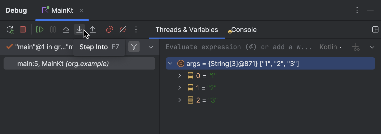Open the View Breakpoints dialog
The height and width of the screenshot is (134, 381).
click(110, 30)
